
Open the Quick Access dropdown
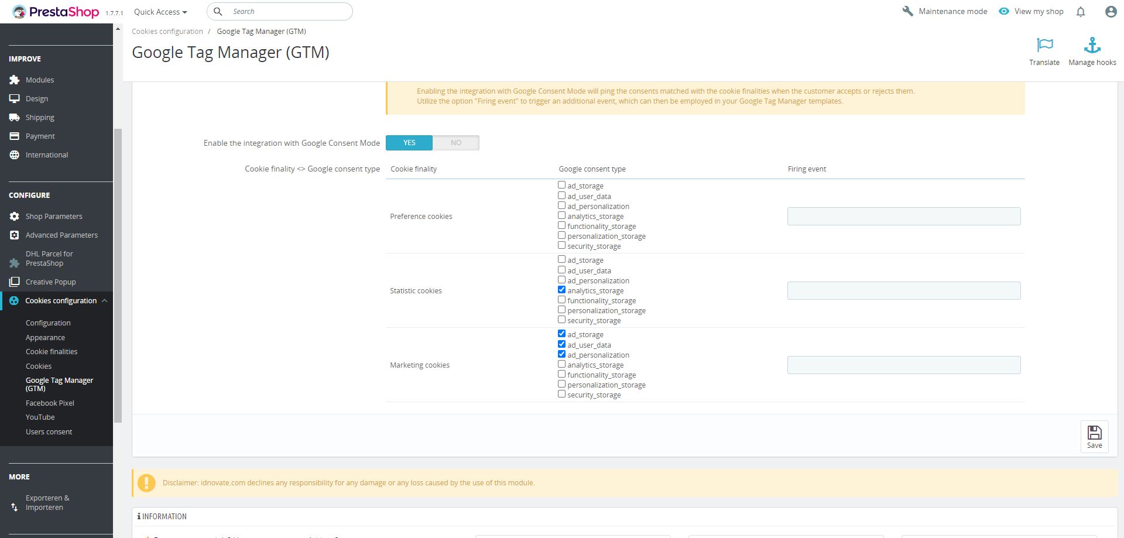[x=160, y=12]
